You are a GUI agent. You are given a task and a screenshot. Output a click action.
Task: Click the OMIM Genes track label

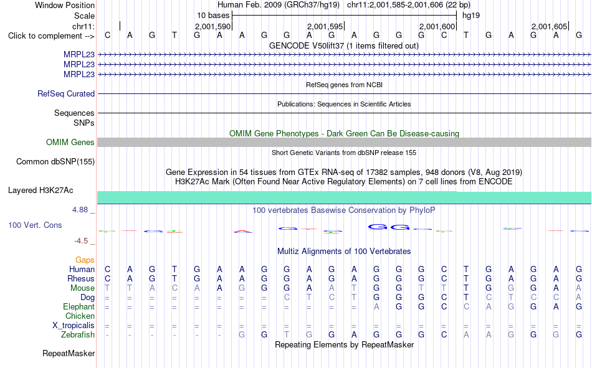tap(70, 143)
